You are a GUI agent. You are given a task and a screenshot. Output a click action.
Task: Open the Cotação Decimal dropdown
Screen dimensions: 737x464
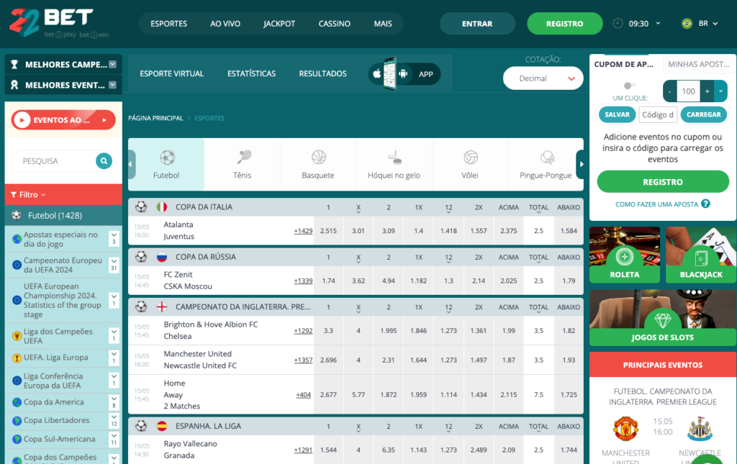(543, 78)
